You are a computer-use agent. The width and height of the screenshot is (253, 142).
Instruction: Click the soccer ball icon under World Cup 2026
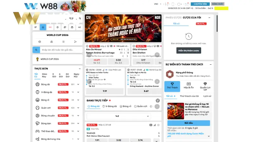(x=40, y=42)
